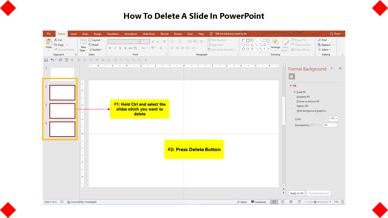The width and height of the screenshot is (388, 218).
Task: Open the font name combo box
Action: click(x=124, y=42)
